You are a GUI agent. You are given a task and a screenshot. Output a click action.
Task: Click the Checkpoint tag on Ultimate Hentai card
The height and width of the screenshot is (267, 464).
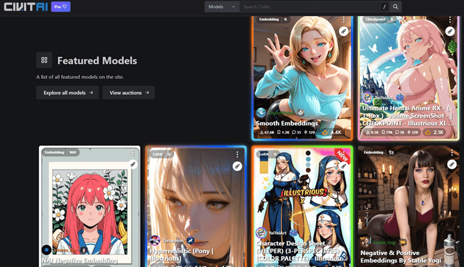pos(375,19)
